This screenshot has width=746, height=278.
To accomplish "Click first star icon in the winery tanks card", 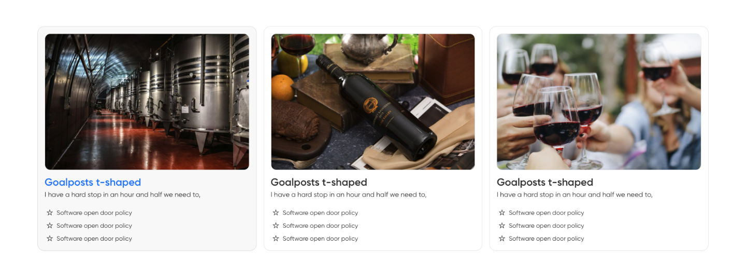I will tap(50, 213).
